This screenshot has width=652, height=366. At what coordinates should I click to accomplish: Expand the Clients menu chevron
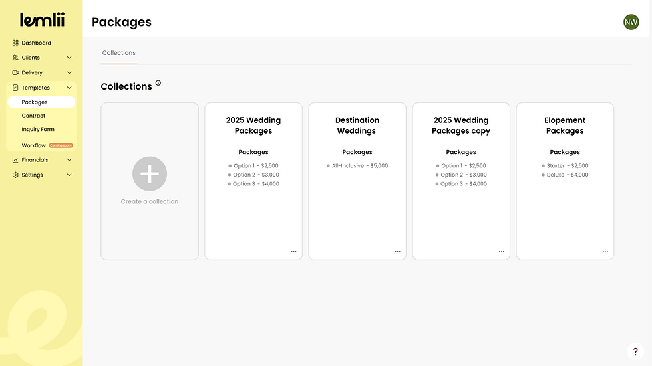pyautogui.click(x=69, y=58)
